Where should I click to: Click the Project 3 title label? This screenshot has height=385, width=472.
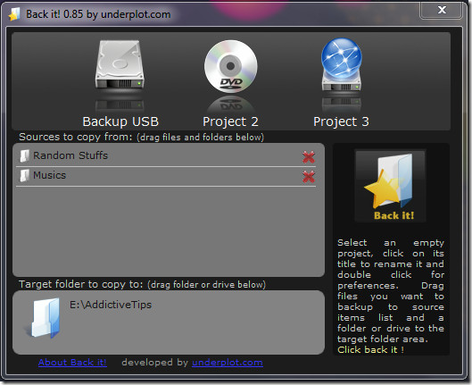341,121
